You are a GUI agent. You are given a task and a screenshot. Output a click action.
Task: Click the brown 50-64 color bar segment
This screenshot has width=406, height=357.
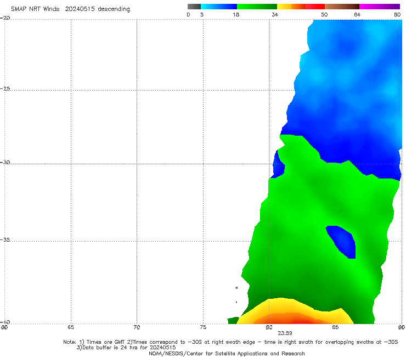pos(342,7)
